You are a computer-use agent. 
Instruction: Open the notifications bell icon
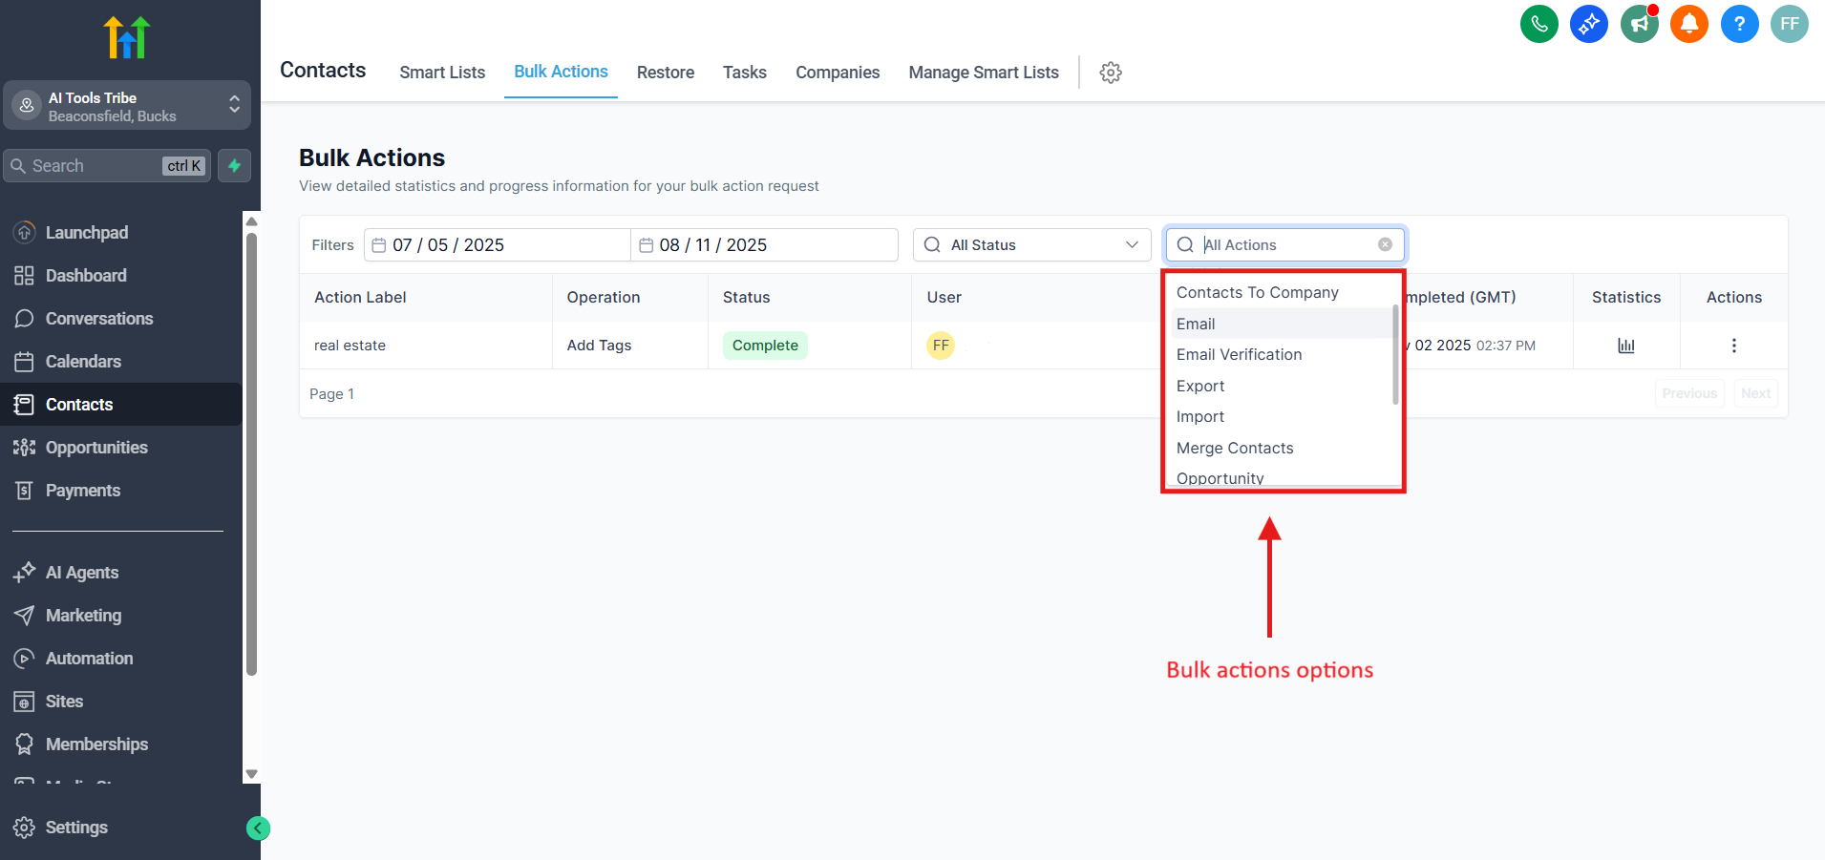(1688, 24)
